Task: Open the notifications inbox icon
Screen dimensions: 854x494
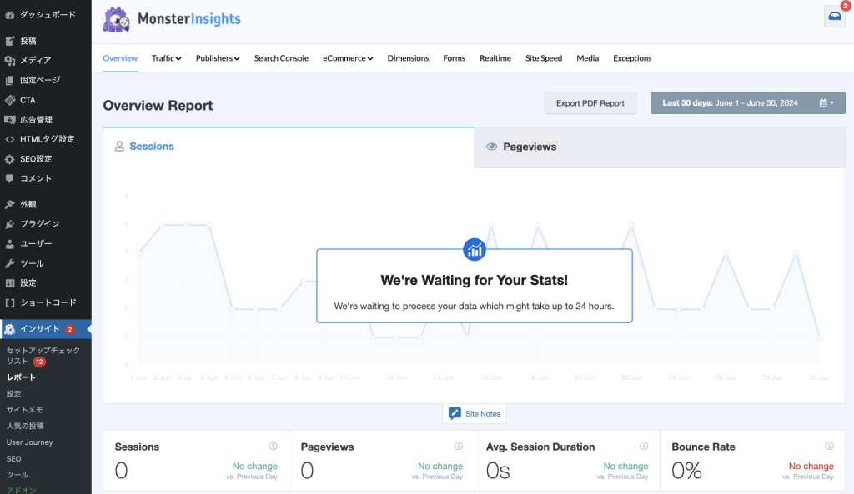Action: [x=834, y=17]
